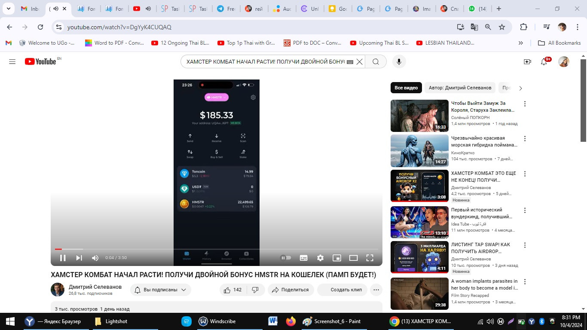
Task: Open the LESBIAN THAILAND bookmark
Action: 445,43
